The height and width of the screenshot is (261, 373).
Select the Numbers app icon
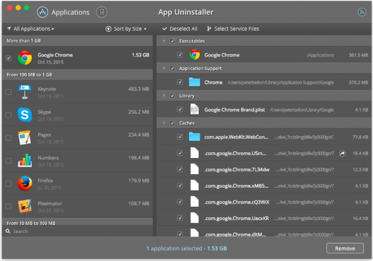click(25, 160)
